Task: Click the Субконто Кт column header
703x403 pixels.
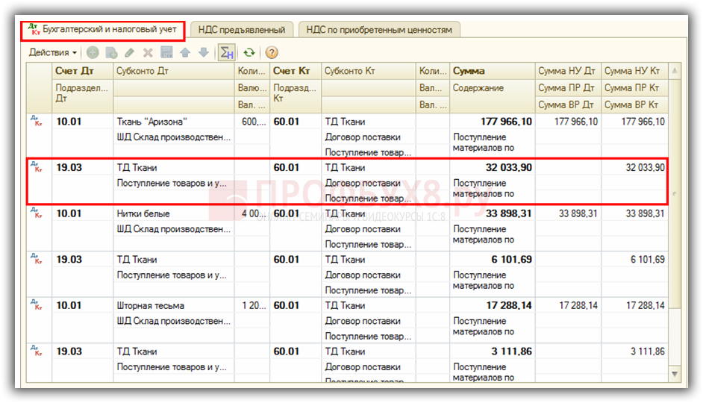Action: click(x=369, y=71)
